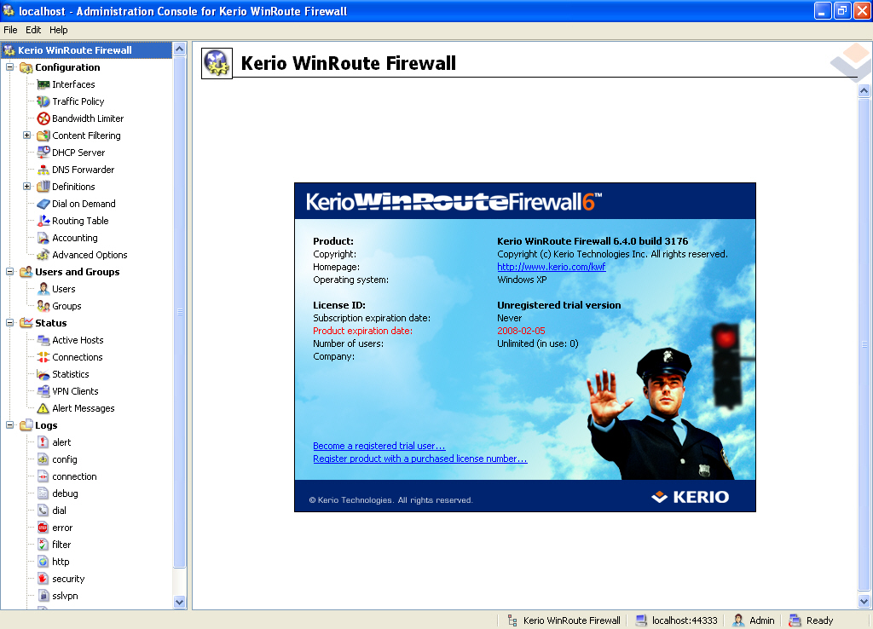Click the Admin user status entry

[754, 620]
